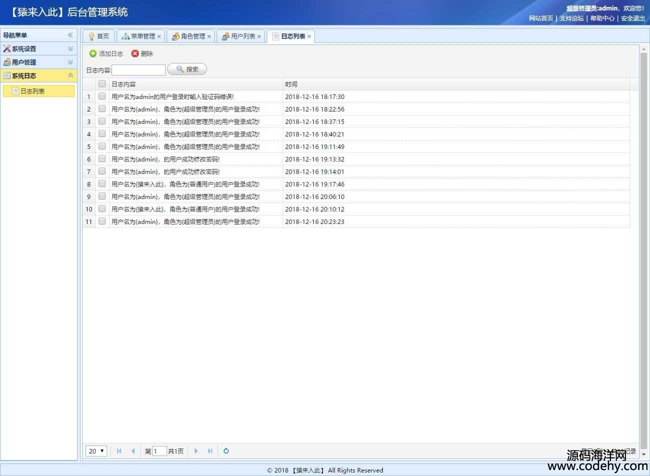Click the 删除 button
The height and width of the screenshot is (476, 650).
(x=142, y=53)
